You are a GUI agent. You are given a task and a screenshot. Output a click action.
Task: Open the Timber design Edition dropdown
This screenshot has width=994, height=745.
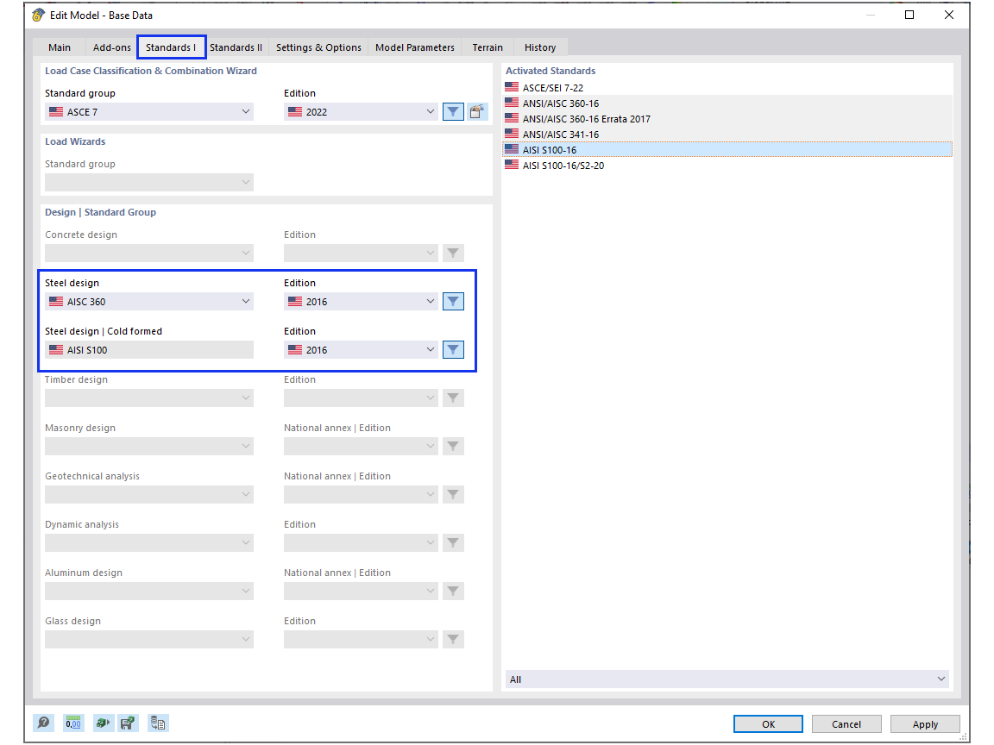coord(361,398)
